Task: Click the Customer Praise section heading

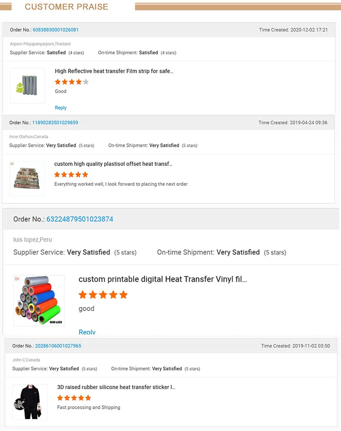Action: tap(66, 7)
